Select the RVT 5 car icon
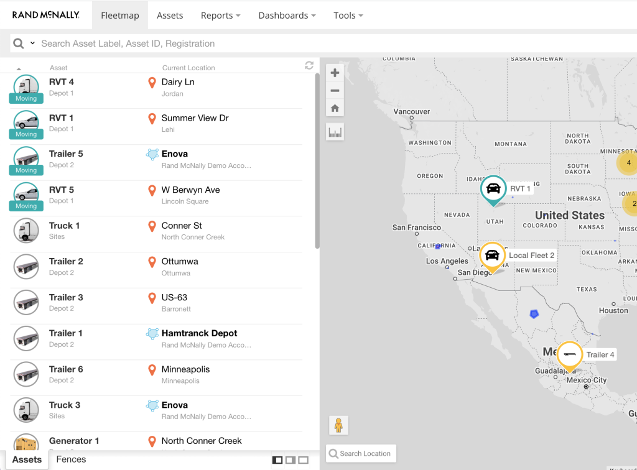The image size is (637, 470). pyautogui.click(x=26, y=194)
